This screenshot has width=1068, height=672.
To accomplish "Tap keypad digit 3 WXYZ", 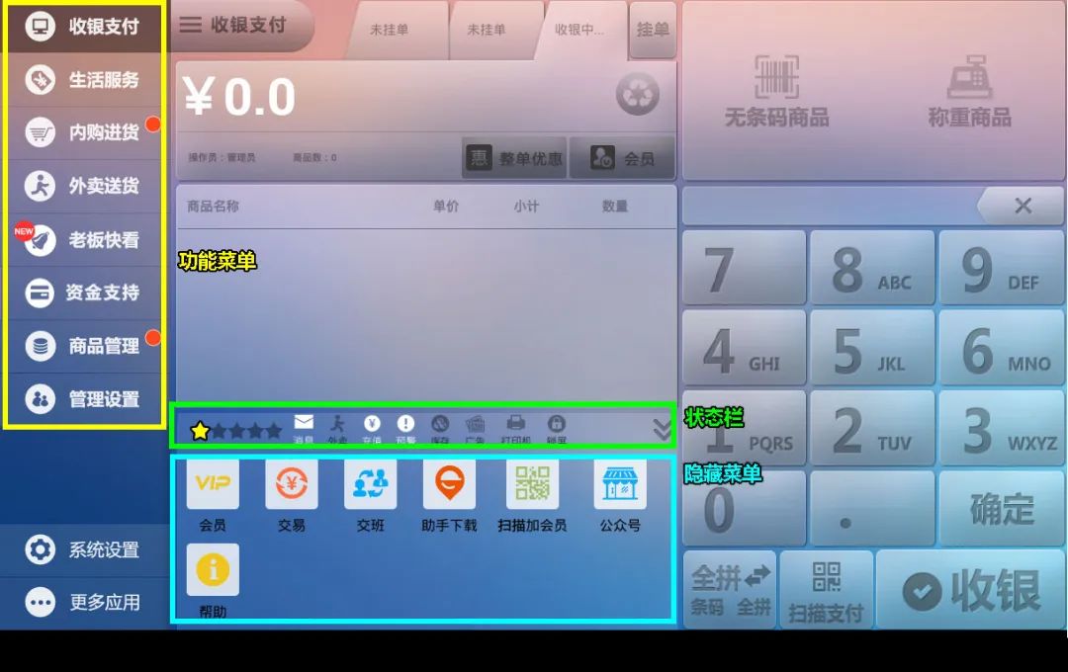I will click(x=1001, y=428).
